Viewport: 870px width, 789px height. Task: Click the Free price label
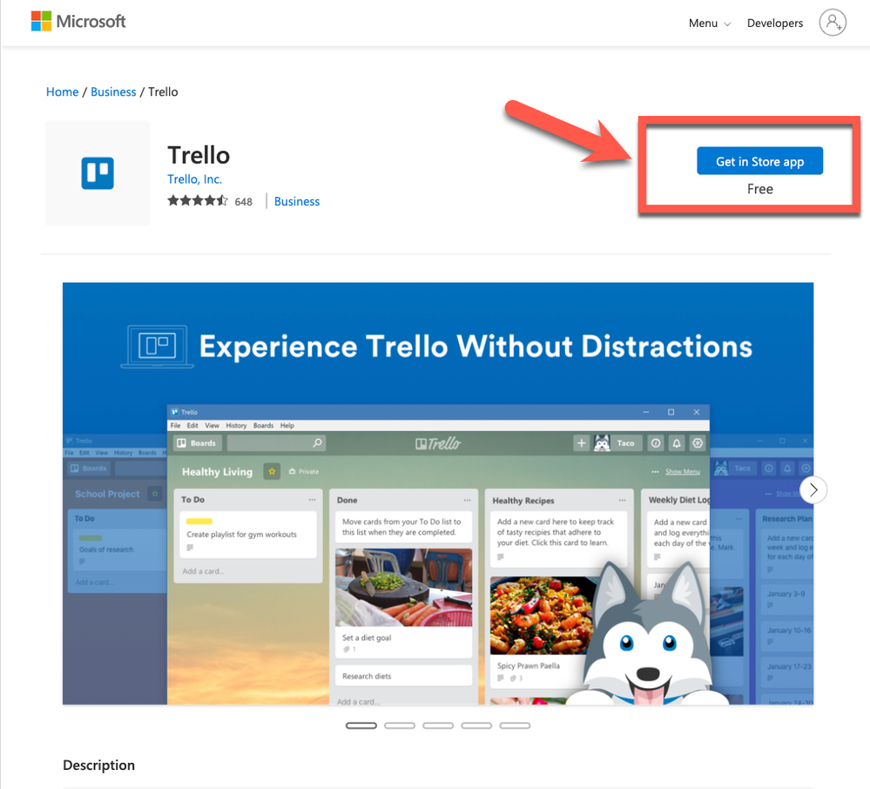[x=759, y=189]
